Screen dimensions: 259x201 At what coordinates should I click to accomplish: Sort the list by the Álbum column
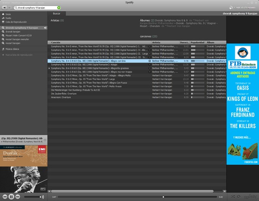click(x=216, y=42)
